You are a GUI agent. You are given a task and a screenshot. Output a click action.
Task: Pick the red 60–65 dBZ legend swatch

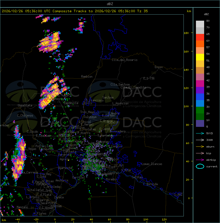coord(200,37)
